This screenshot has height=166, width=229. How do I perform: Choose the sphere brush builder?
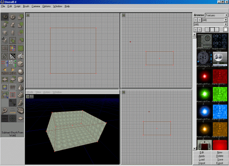(21, 72)
